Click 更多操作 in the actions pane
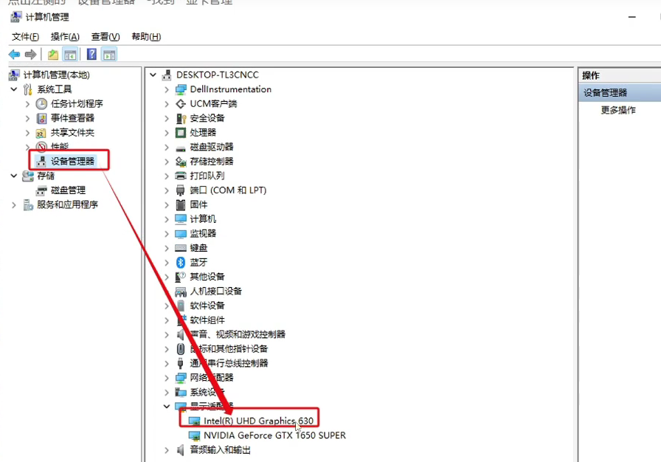The height and width of the screenshot is (462, 661). (618, 110)
